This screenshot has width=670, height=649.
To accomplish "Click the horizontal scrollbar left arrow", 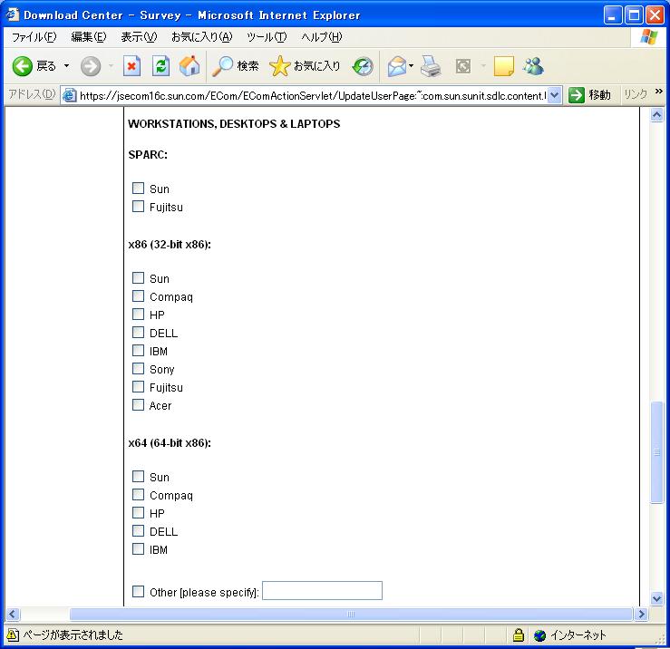I will click(x=13, y=615).
